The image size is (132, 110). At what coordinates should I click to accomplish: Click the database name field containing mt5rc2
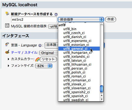(x=34, y=20)
